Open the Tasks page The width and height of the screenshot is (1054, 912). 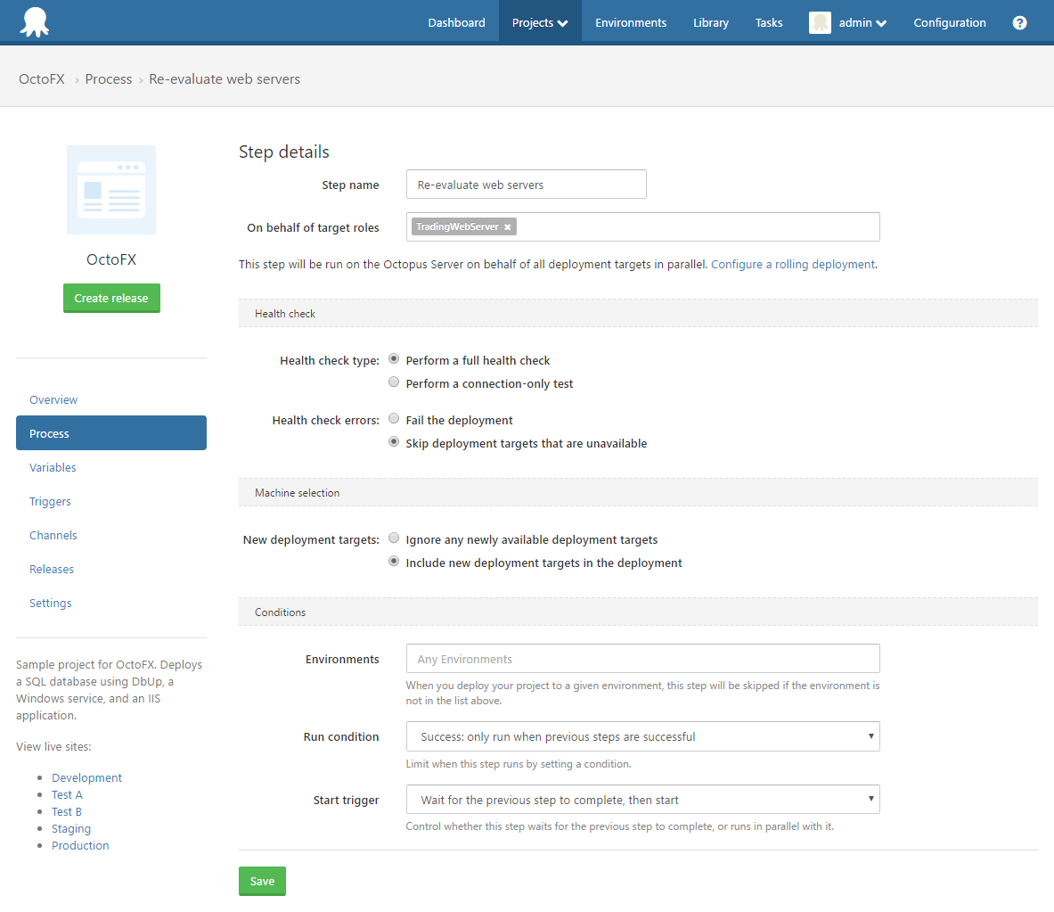pos(768,23)
